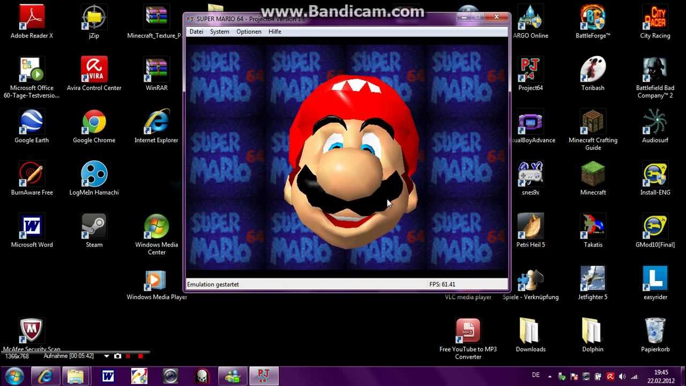This screenshot has height=386, width=686.
Task: Stop the Bandicam recording
Action: coord(140,356)
